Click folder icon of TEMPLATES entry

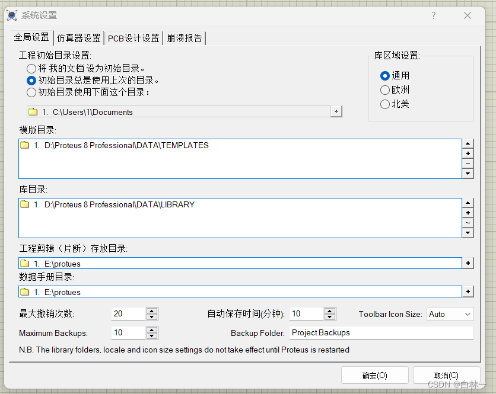pyautogui.click(x=25, y=145)
